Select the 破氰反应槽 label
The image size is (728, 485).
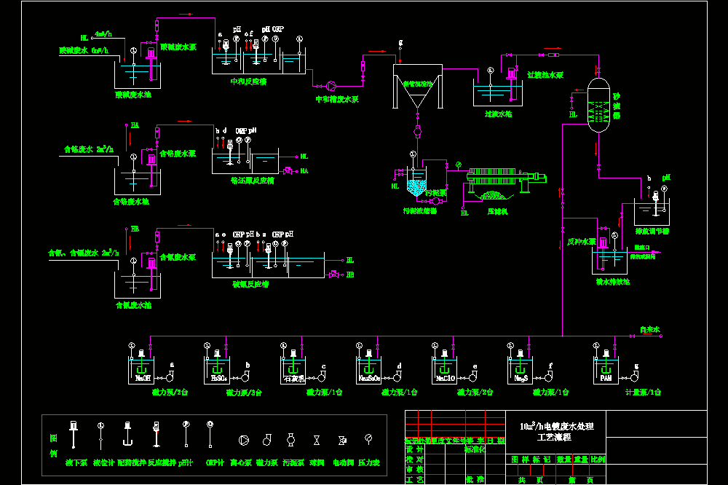(x=250, y=284)
